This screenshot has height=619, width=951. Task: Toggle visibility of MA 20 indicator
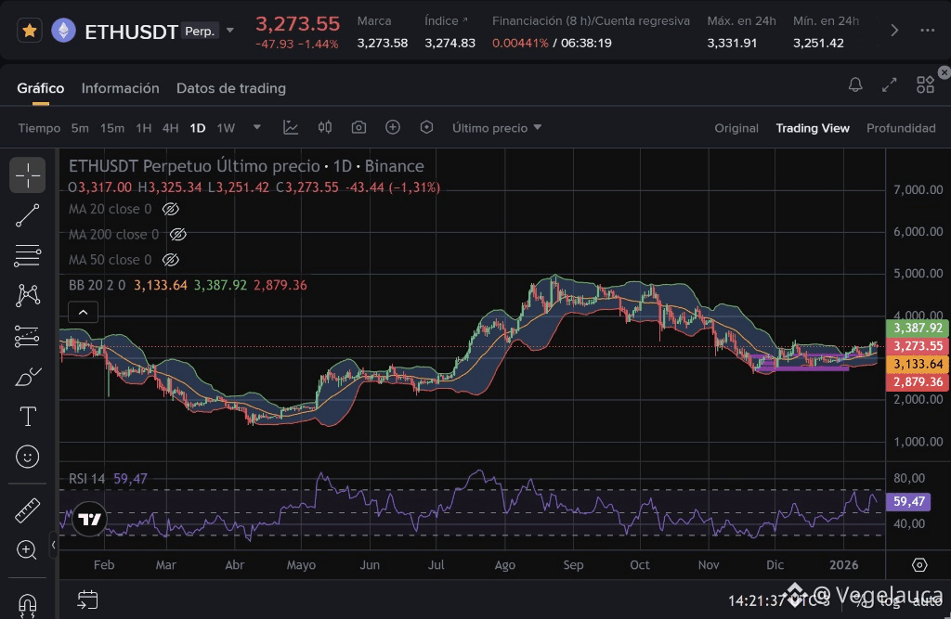[170, 210]
